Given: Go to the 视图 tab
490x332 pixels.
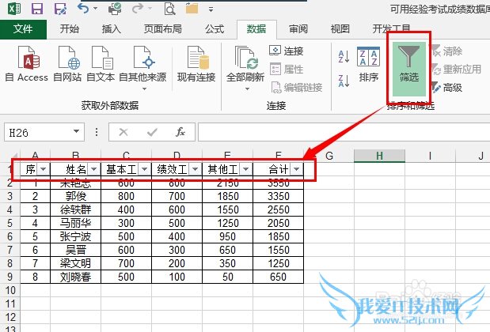Looking at the screenshot, I should [340, 29].
